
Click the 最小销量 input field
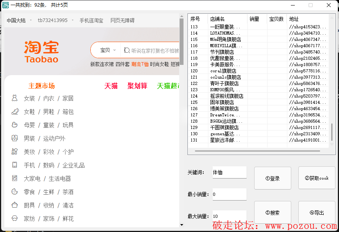click(230, 194)
